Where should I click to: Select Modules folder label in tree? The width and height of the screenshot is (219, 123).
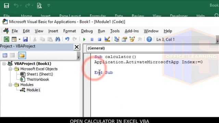coord(27,85)
